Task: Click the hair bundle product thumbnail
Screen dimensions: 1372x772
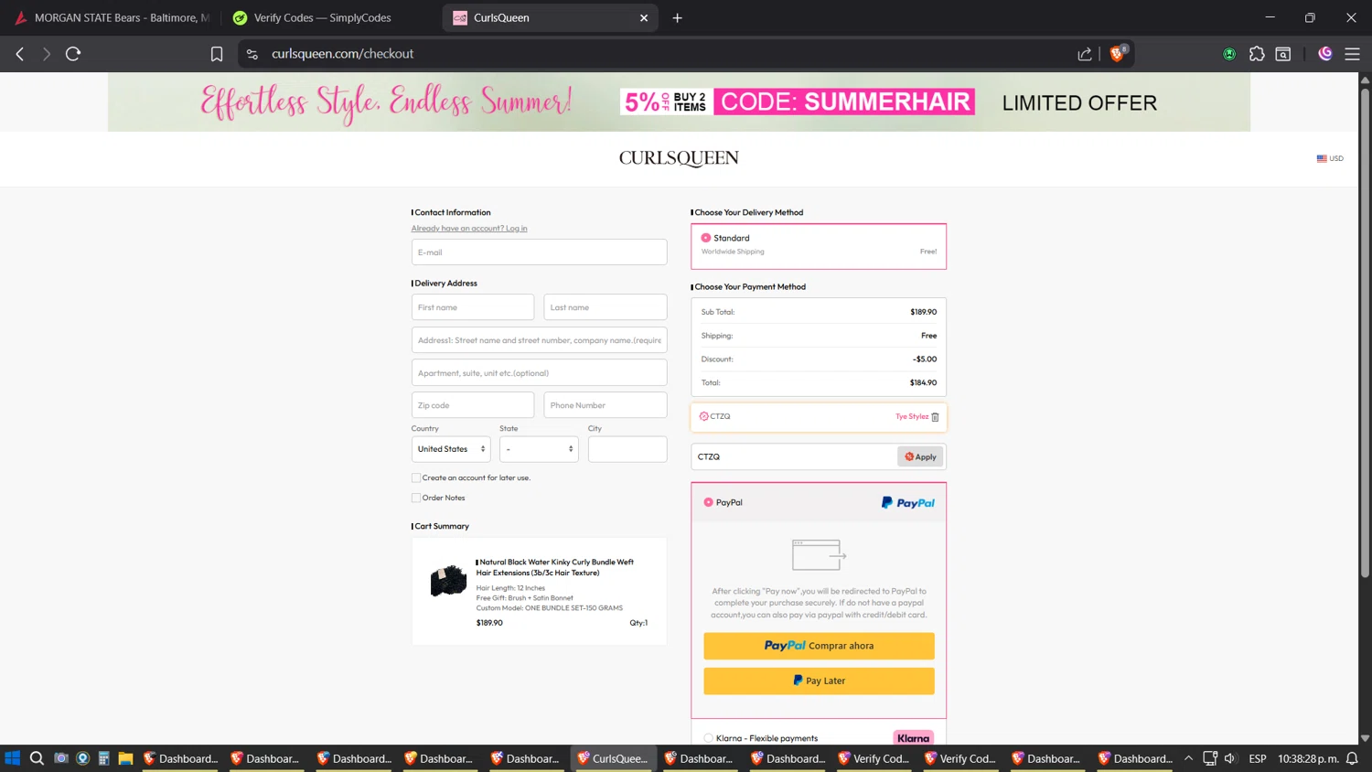Action: tap(448, 581)
